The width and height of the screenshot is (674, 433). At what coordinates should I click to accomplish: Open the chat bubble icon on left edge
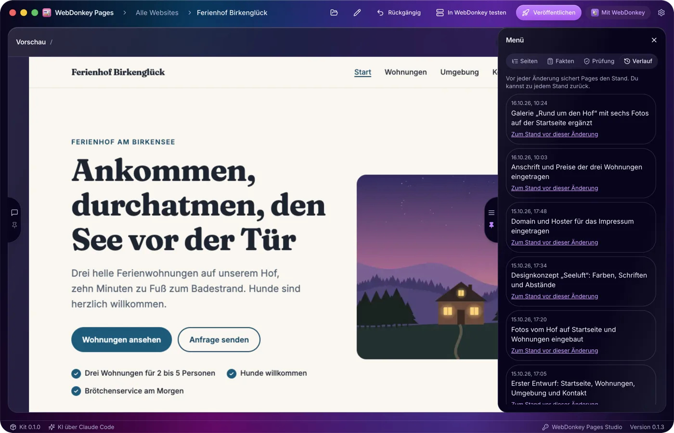pyautogui.click(x=14, y=213)
